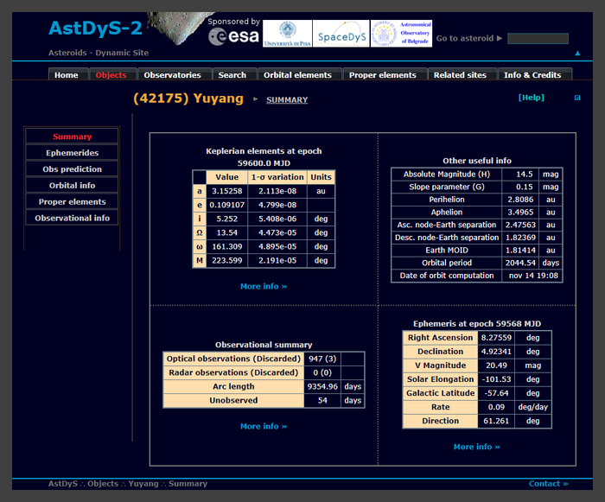
Task: Open the Università di Pisa logo
Action: [x=287, y=34]
